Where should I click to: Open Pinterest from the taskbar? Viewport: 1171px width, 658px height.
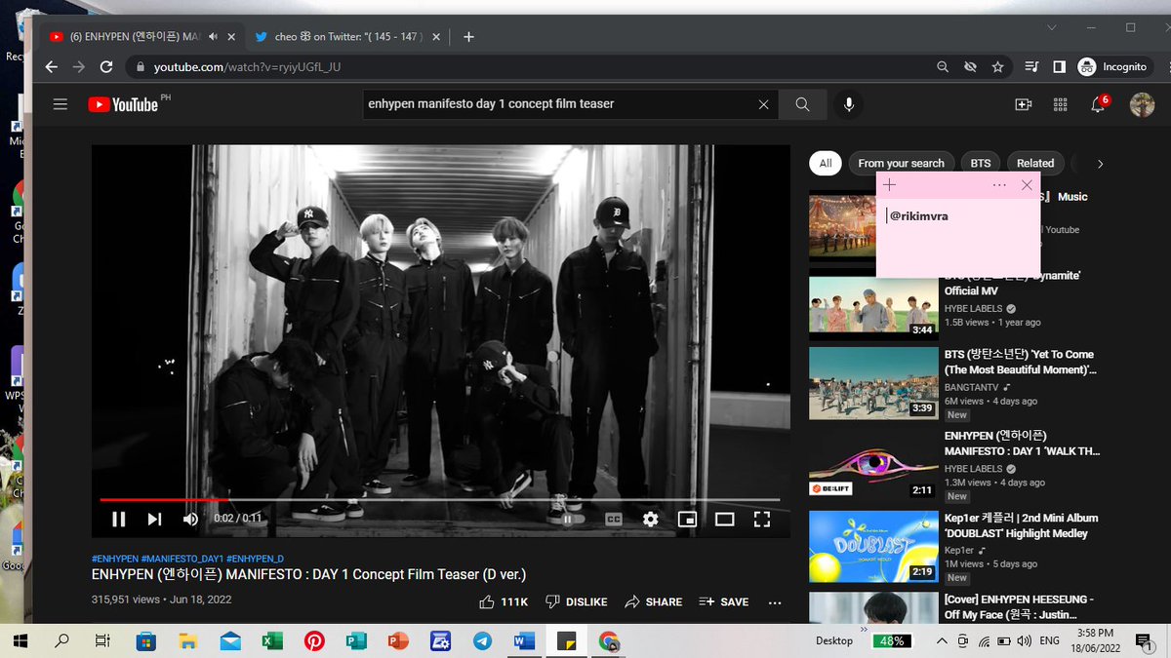(x=314, y=640)
